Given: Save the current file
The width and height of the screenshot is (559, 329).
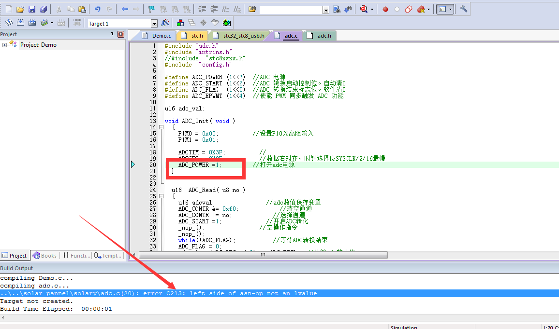Looking at the screenshot, I should coord(32,9).
